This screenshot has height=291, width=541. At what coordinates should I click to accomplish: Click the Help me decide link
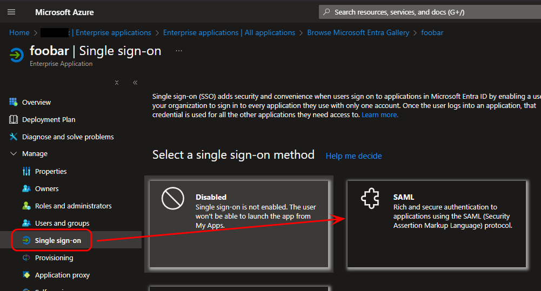pos(353,156)
